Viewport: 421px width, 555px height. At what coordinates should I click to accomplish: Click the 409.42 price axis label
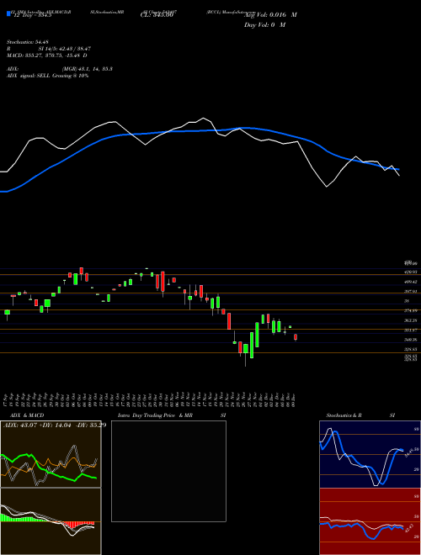411,282
